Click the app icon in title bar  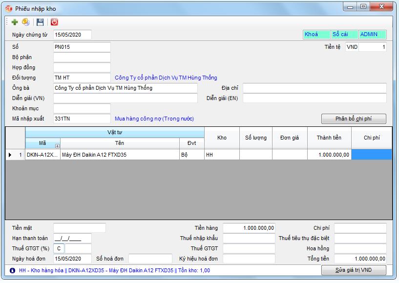click(9, 8)
